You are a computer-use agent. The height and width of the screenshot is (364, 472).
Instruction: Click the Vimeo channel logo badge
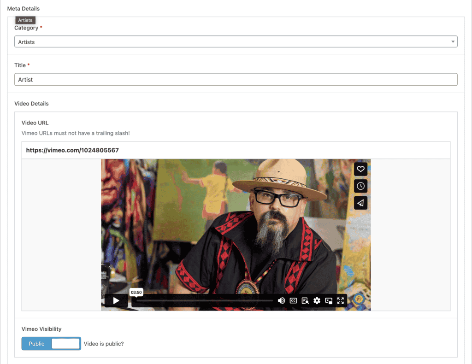[359, 299]
